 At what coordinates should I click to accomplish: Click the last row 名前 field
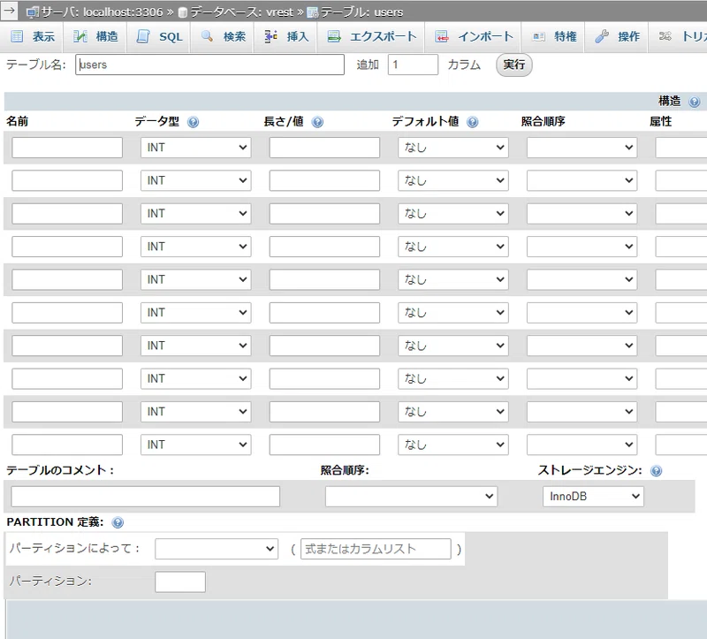67,445
